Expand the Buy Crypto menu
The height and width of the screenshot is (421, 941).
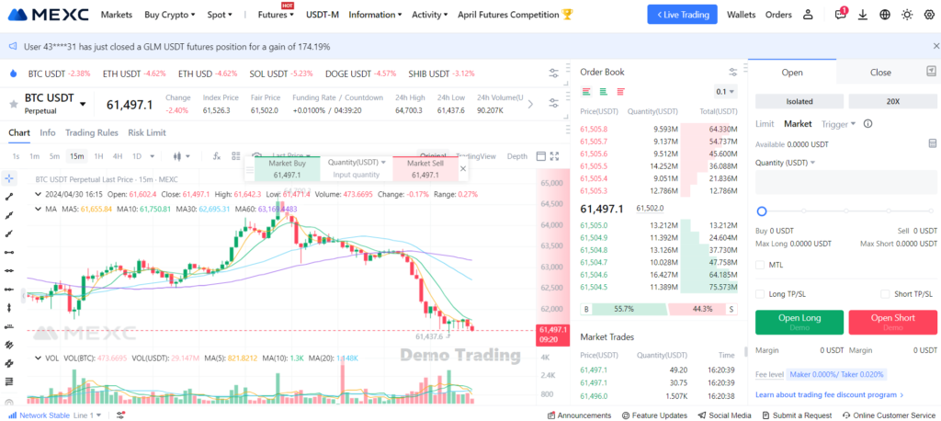pos(170,15)
